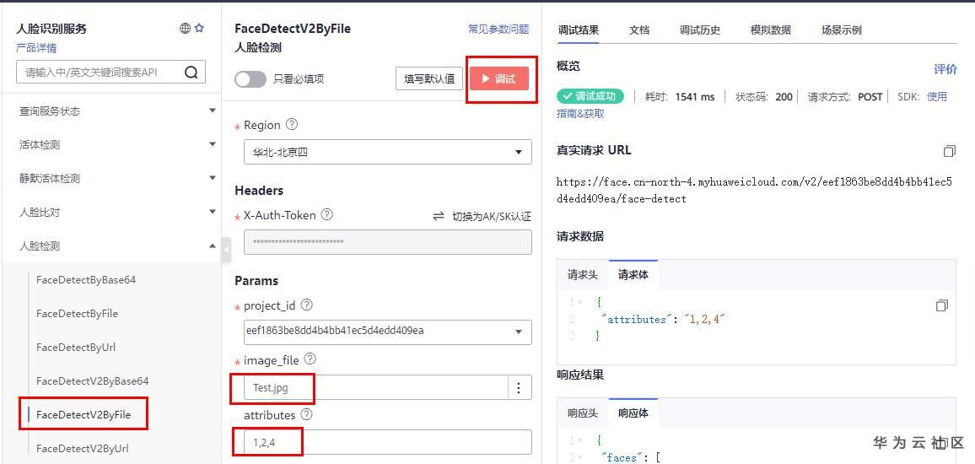The image size is (975, 464).
Task: Open 常见参数问题 link
Action: click(498, 29)
